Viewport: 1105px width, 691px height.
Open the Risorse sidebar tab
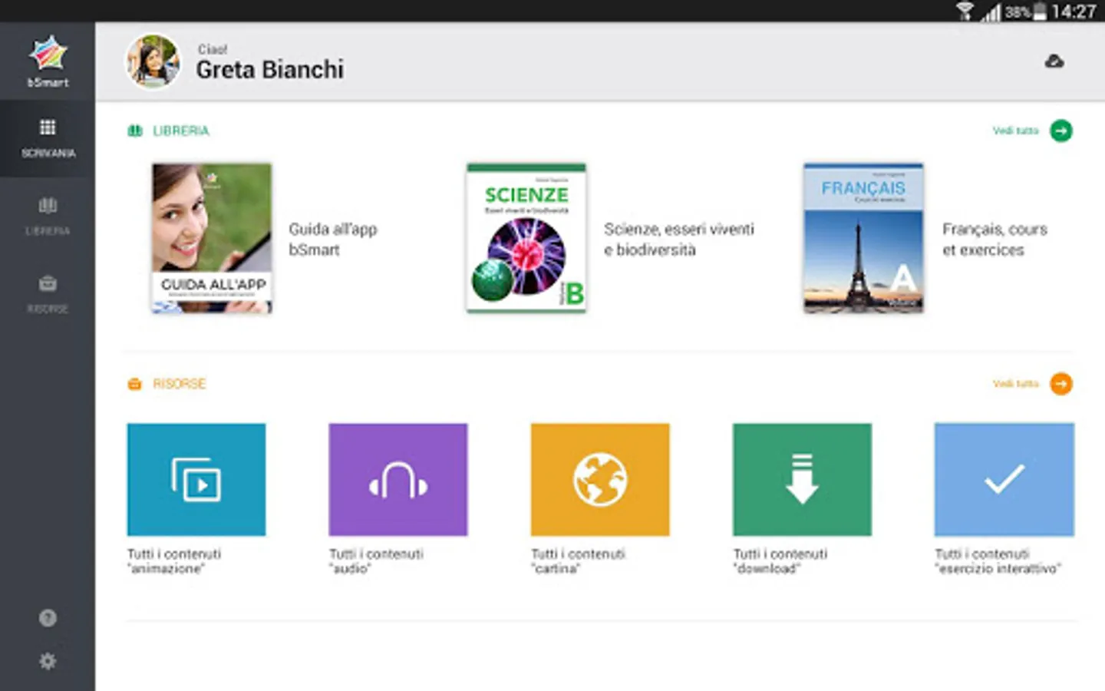pyautogui.click(x=48, y=295)
